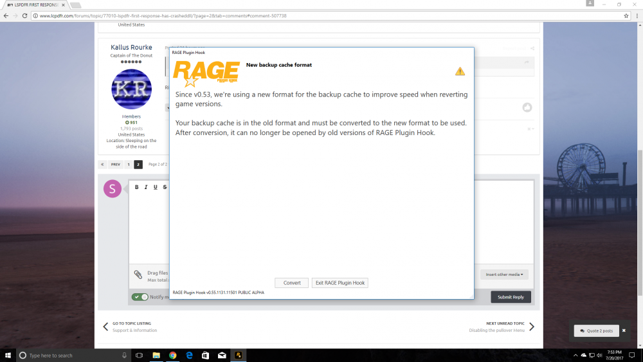The width and height of the screenshot is (643, 362).
Task: Open Action Center notifications icon
Action: coord(632,356)
